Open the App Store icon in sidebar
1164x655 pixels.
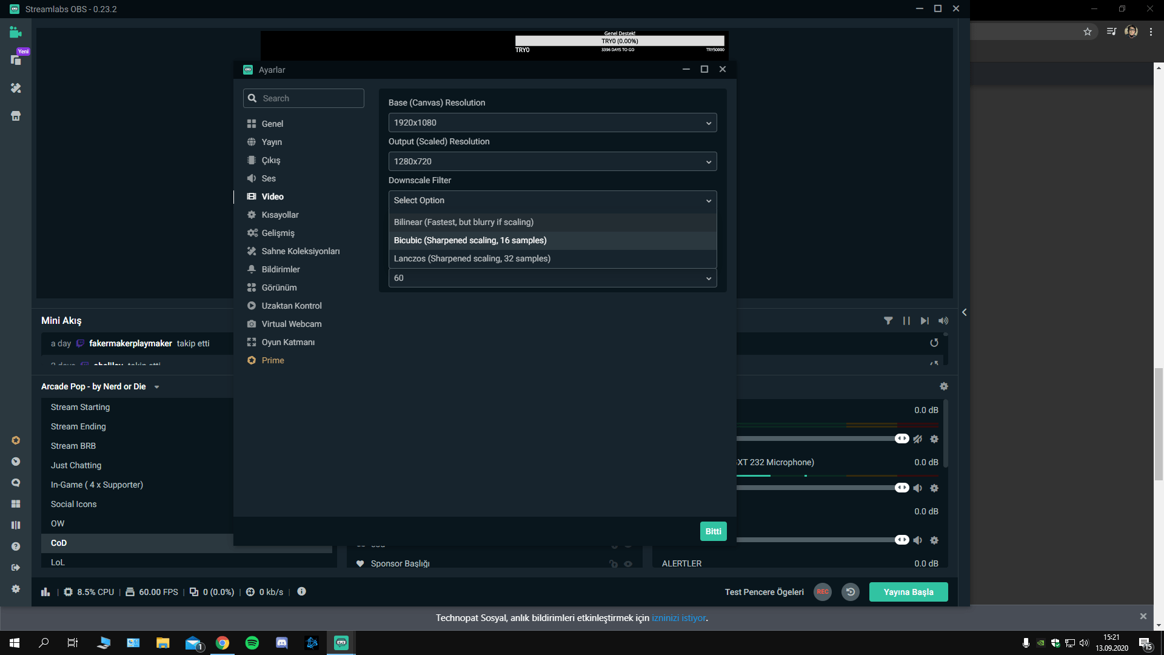16,116
